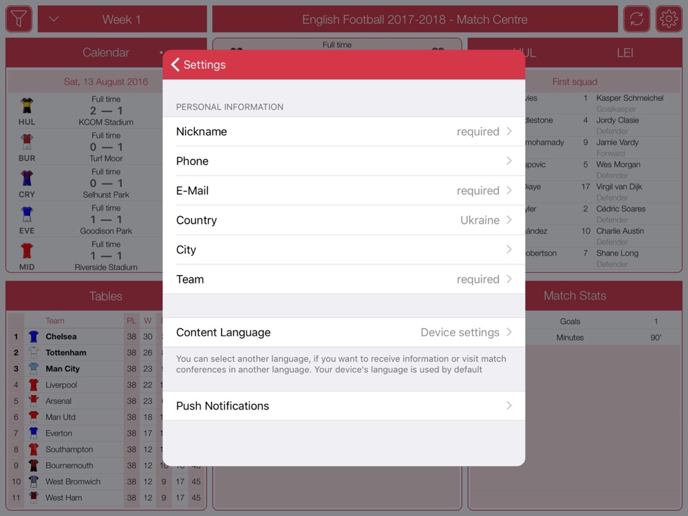Select the Tables panel header
Image resolution: width=688 pixels, height=516 pixels.
point(106,296)
